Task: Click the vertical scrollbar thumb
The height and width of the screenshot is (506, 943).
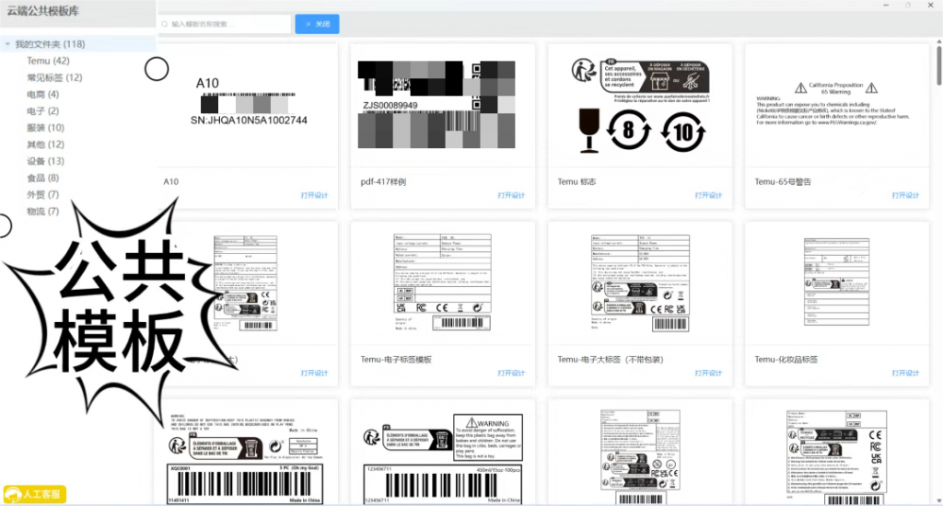Action: coord(938,65)
